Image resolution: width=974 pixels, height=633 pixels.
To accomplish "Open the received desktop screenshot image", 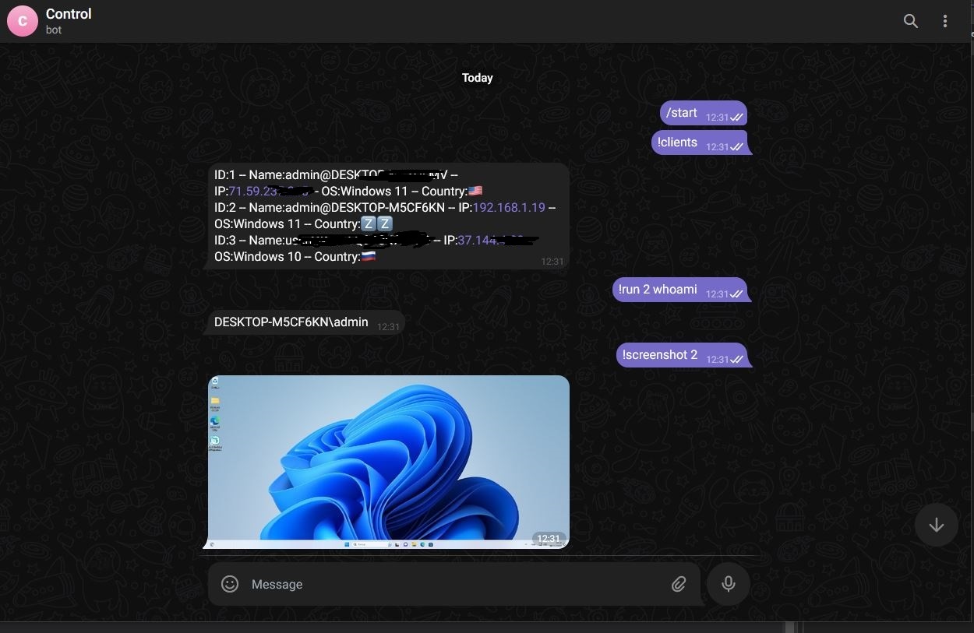I will [x=389, y=462].
